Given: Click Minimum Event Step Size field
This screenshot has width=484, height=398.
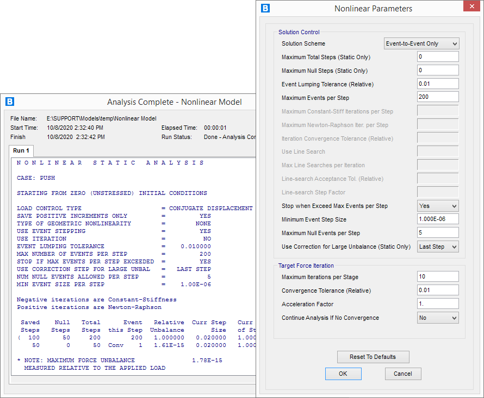Looking at the screenshot, I should pyautogui.click(x=438, y=219).
